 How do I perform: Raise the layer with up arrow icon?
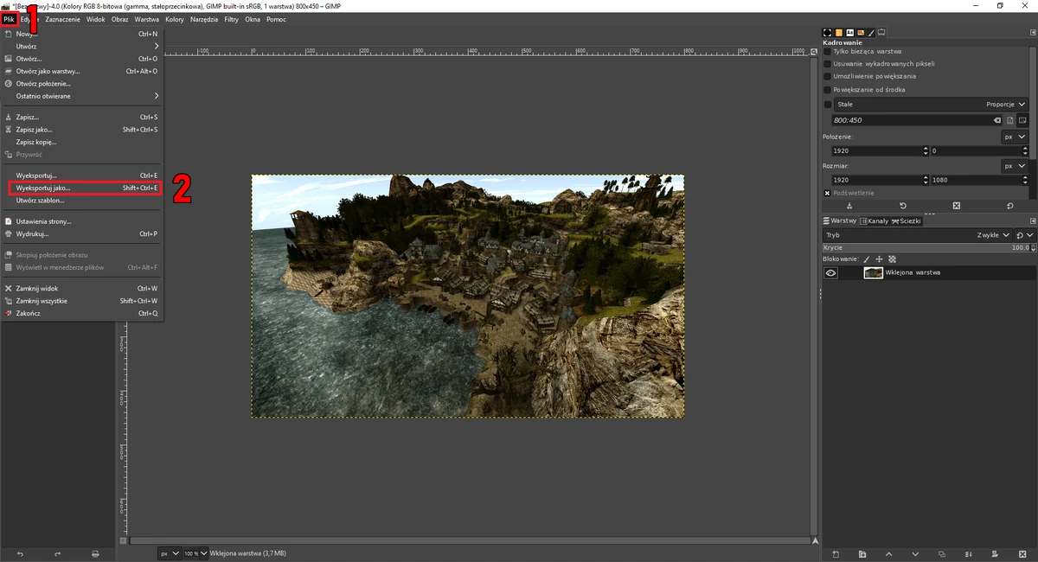[889, 553]
